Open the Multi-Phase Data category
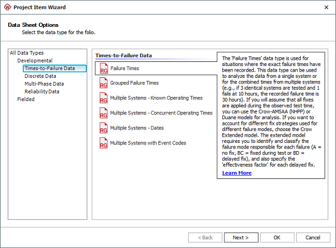Image resolution: width=336 pixels, height=248 pixels. point(44,84)
